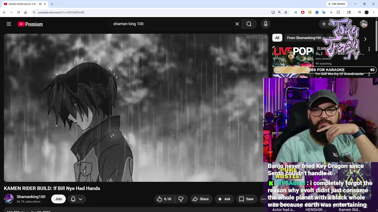This screenshot has width=378, height=212.
Task: Install app icon in address bar
Action: coord(273,12)
